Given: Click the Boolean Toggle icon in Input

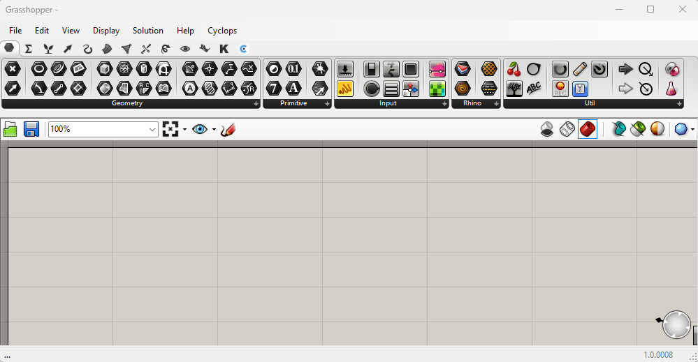Looking at the screenshot, I should tap(372, 69).
